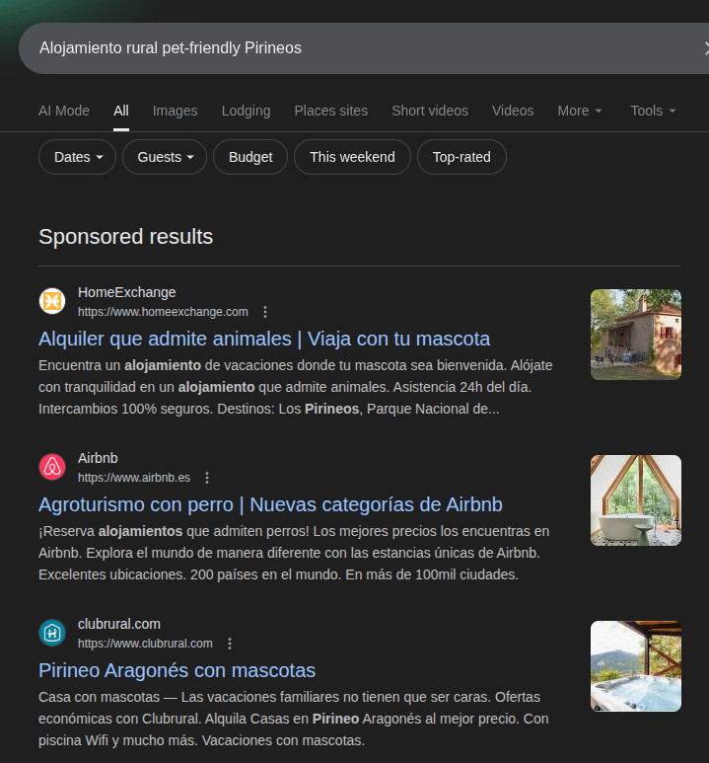The height and width of the screenshot is (763, 709).
Task: Switch to Videos tab
Action: tap(513, 111)
